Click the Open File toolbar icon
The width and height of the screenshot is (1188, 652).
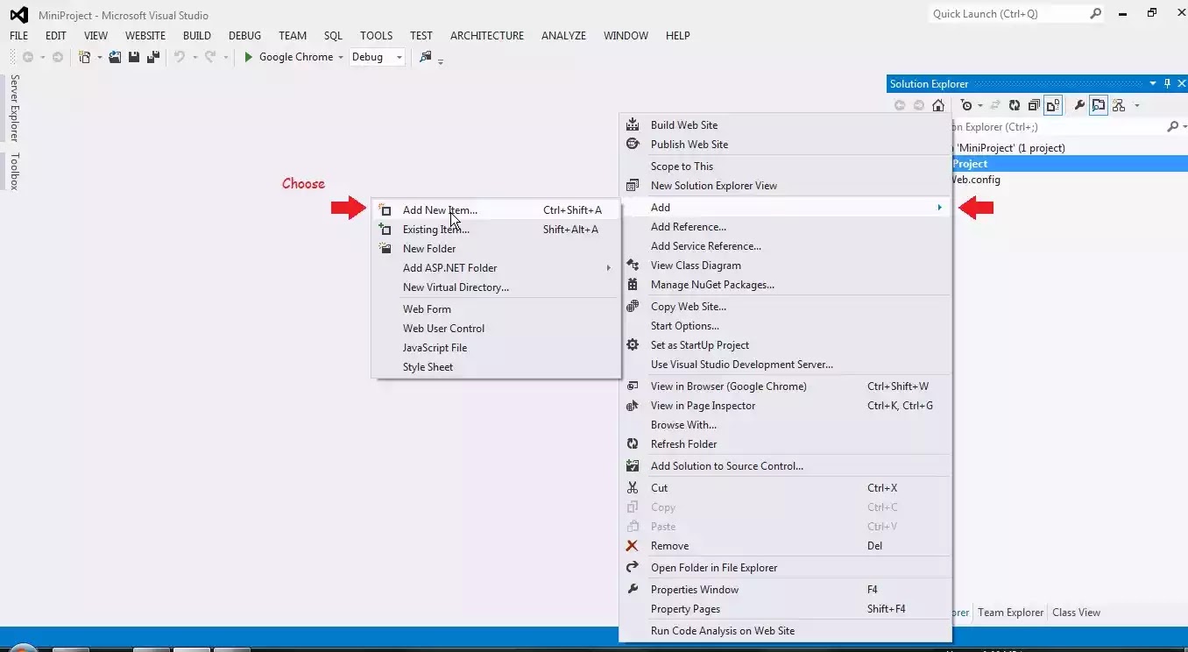115,57
